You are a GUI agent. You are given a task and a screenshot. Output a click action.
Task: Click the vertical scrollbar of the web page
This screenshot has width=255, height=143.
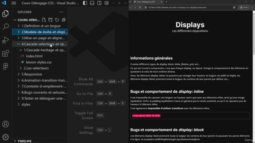point(254,33)
